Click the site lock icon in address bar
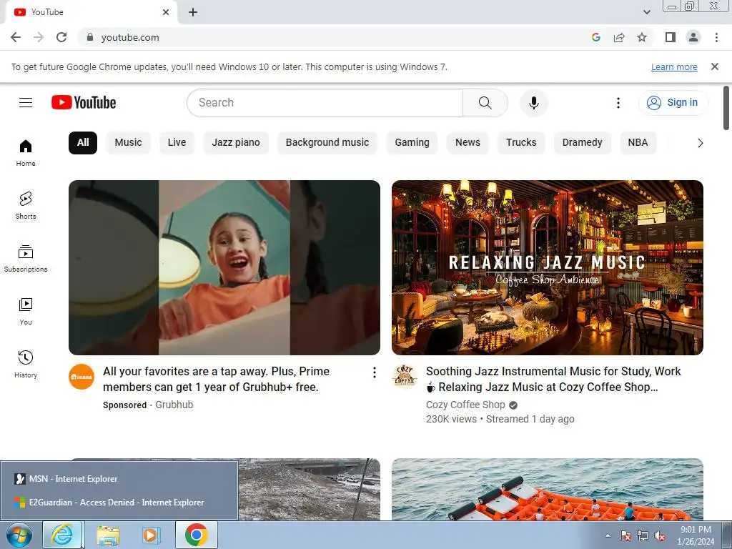The image size is (732, 549). click(90, 37)
